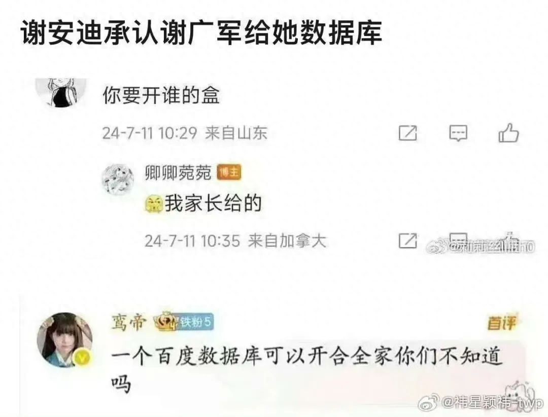Click the 首评 first-comment label
The width and height of the screenshot is (548, 417).
[502, 323]
